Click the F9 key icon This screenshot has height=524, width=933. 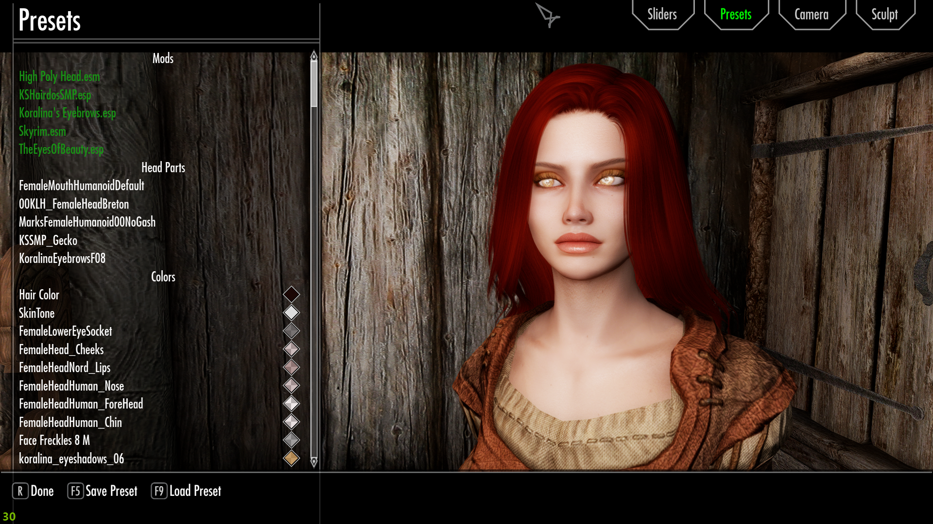[159, 491]
